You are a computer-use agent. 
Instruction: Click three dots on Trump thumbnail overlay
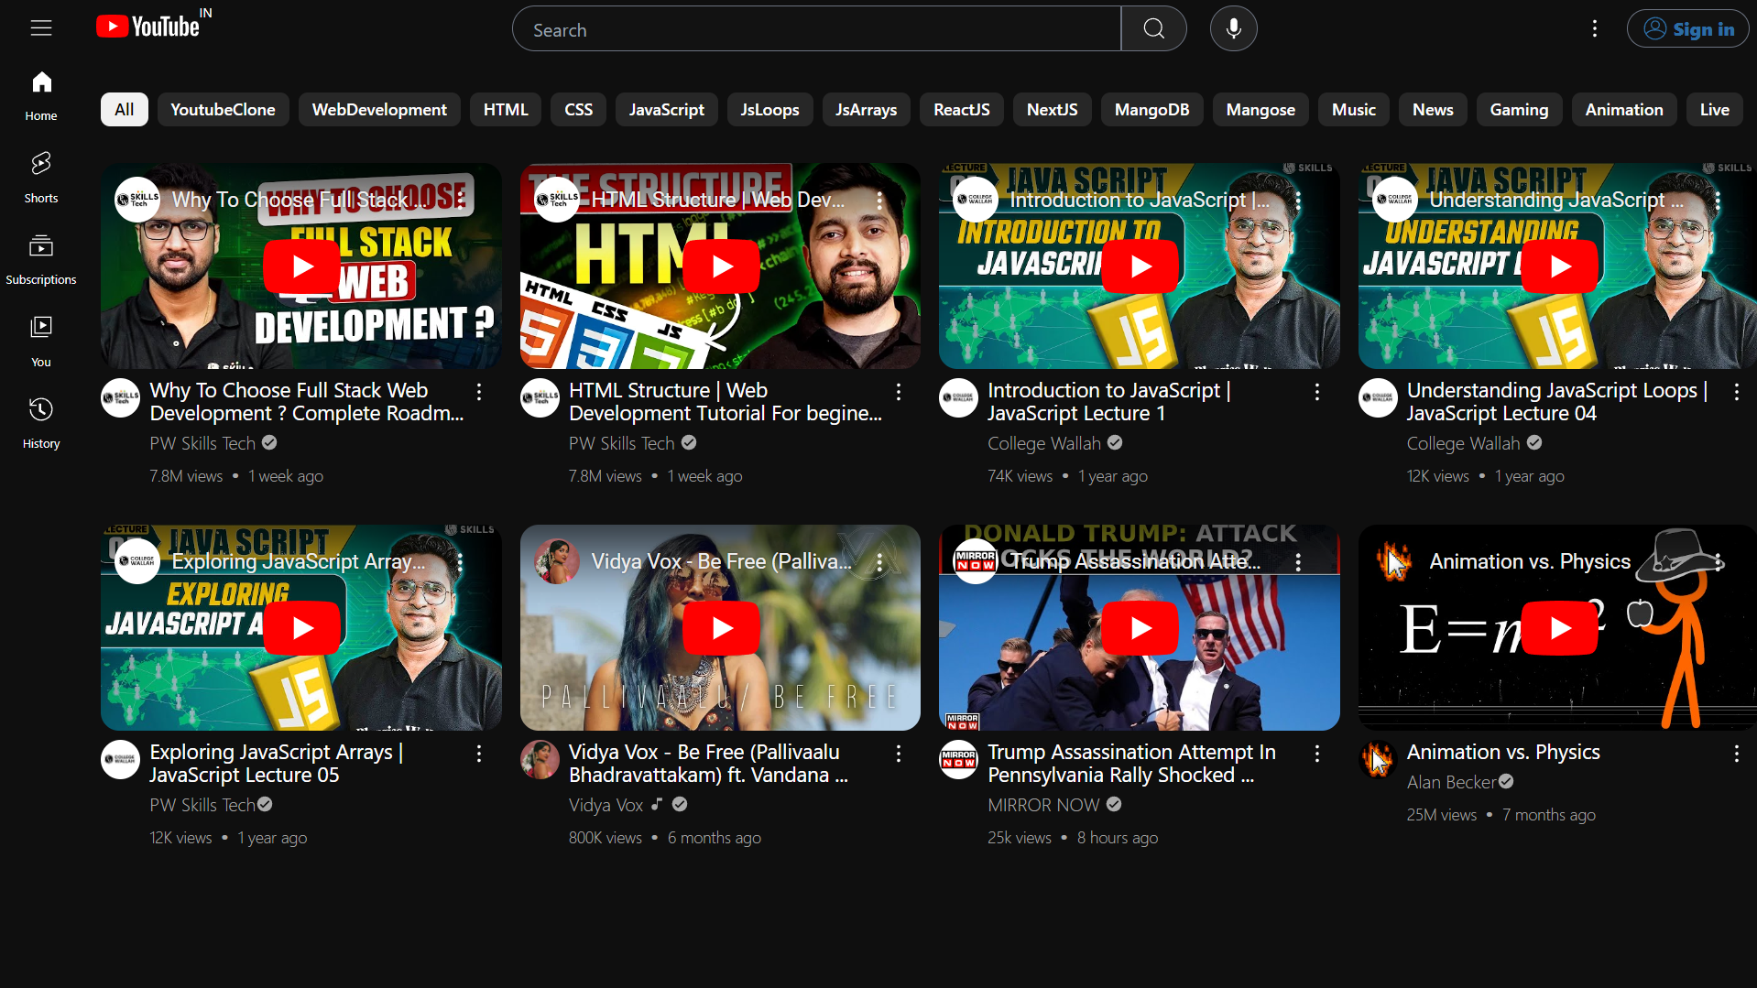tap(1298, 562)
